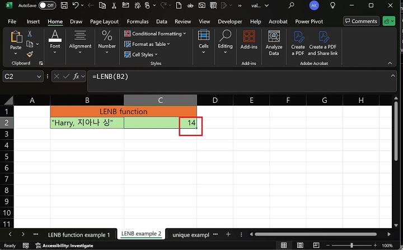Select cell B2 containing Harry text
The height and width of the screenshot is (250, 403).
coord(87,123)
